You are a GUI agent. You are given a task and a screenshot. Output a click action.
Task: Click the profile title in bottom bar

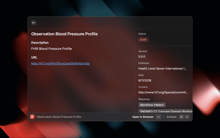pos(59,117)
